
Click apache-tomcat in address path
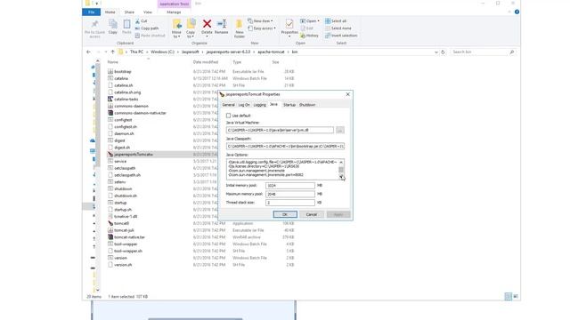pos(271,52)
